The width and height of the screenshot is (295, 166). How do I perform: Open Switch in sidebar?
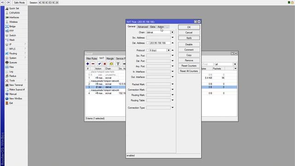click(12, 36)
